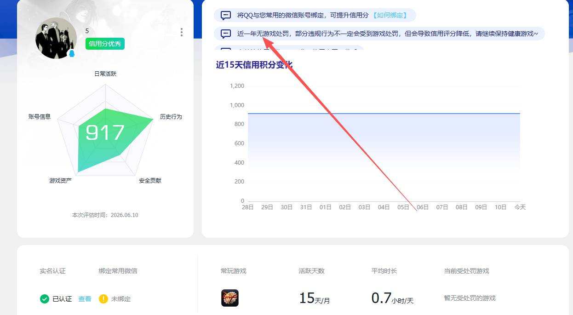Screen dimensions: 573x315
Task: Select the 安全贡献 radar label
Action: click(150, 181)
